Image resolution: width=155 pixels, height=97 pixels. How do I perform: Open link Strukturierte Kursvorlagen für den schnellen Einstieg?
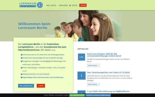tap(42, 58)
